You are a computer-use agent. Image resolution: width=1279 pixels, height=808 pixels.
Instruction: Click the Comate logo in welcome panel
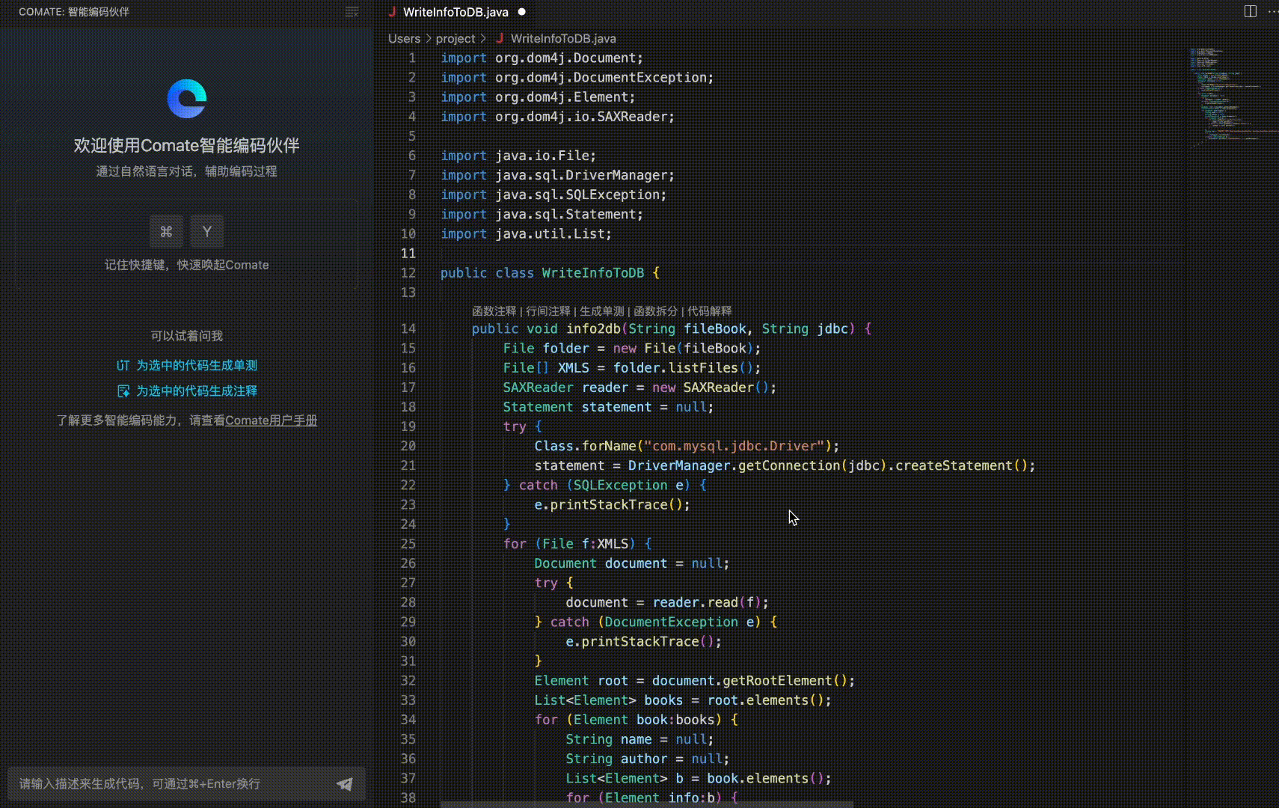click(187, 99)
